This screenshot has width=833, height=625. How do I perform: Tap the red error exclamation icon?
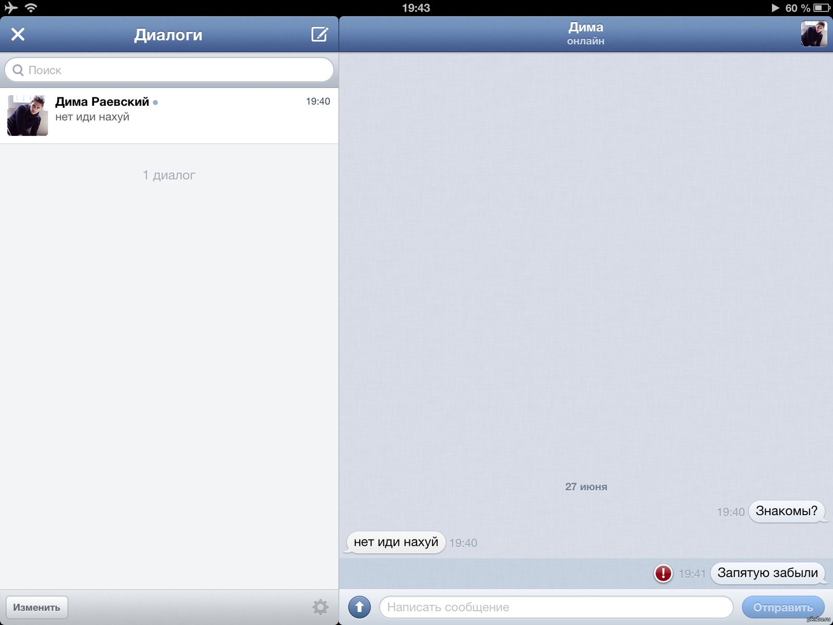coord(663,573)
